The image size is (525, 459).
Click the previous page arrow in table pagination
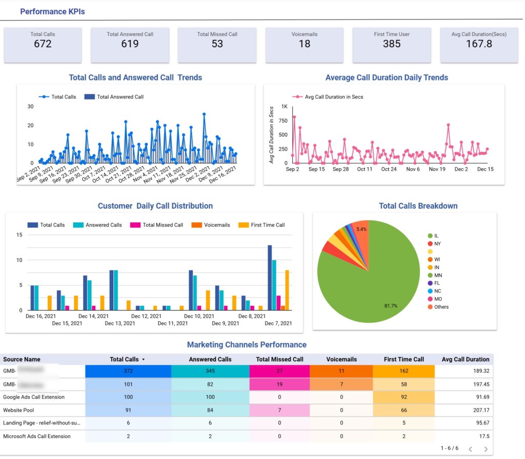tap(471, 449)
